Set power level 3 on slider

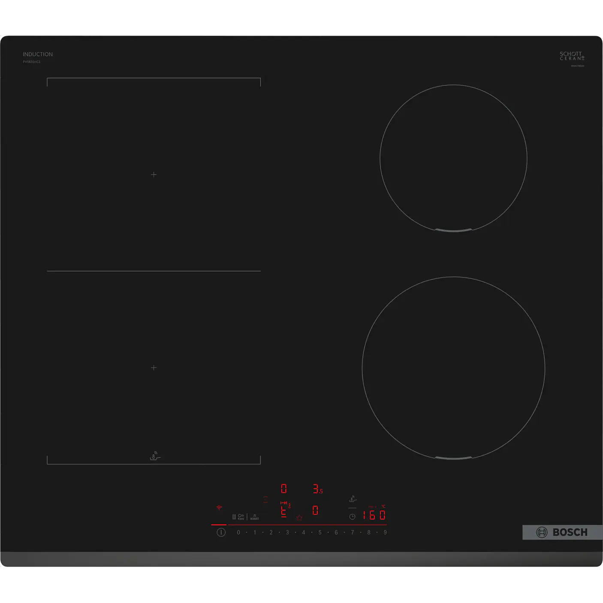point(287,532)
